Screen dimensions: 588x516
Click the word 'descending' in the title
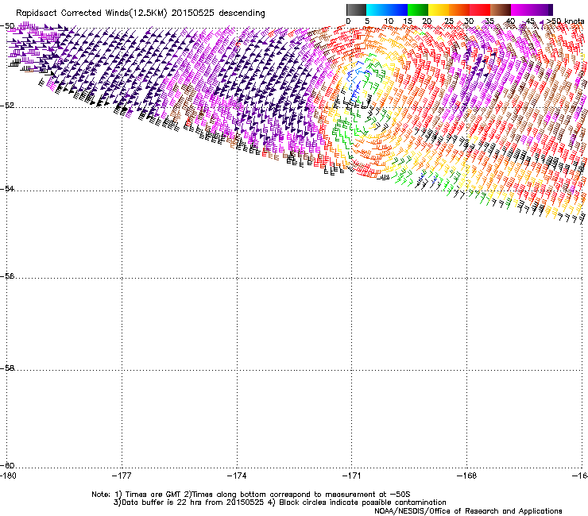(x=242, y=13)
